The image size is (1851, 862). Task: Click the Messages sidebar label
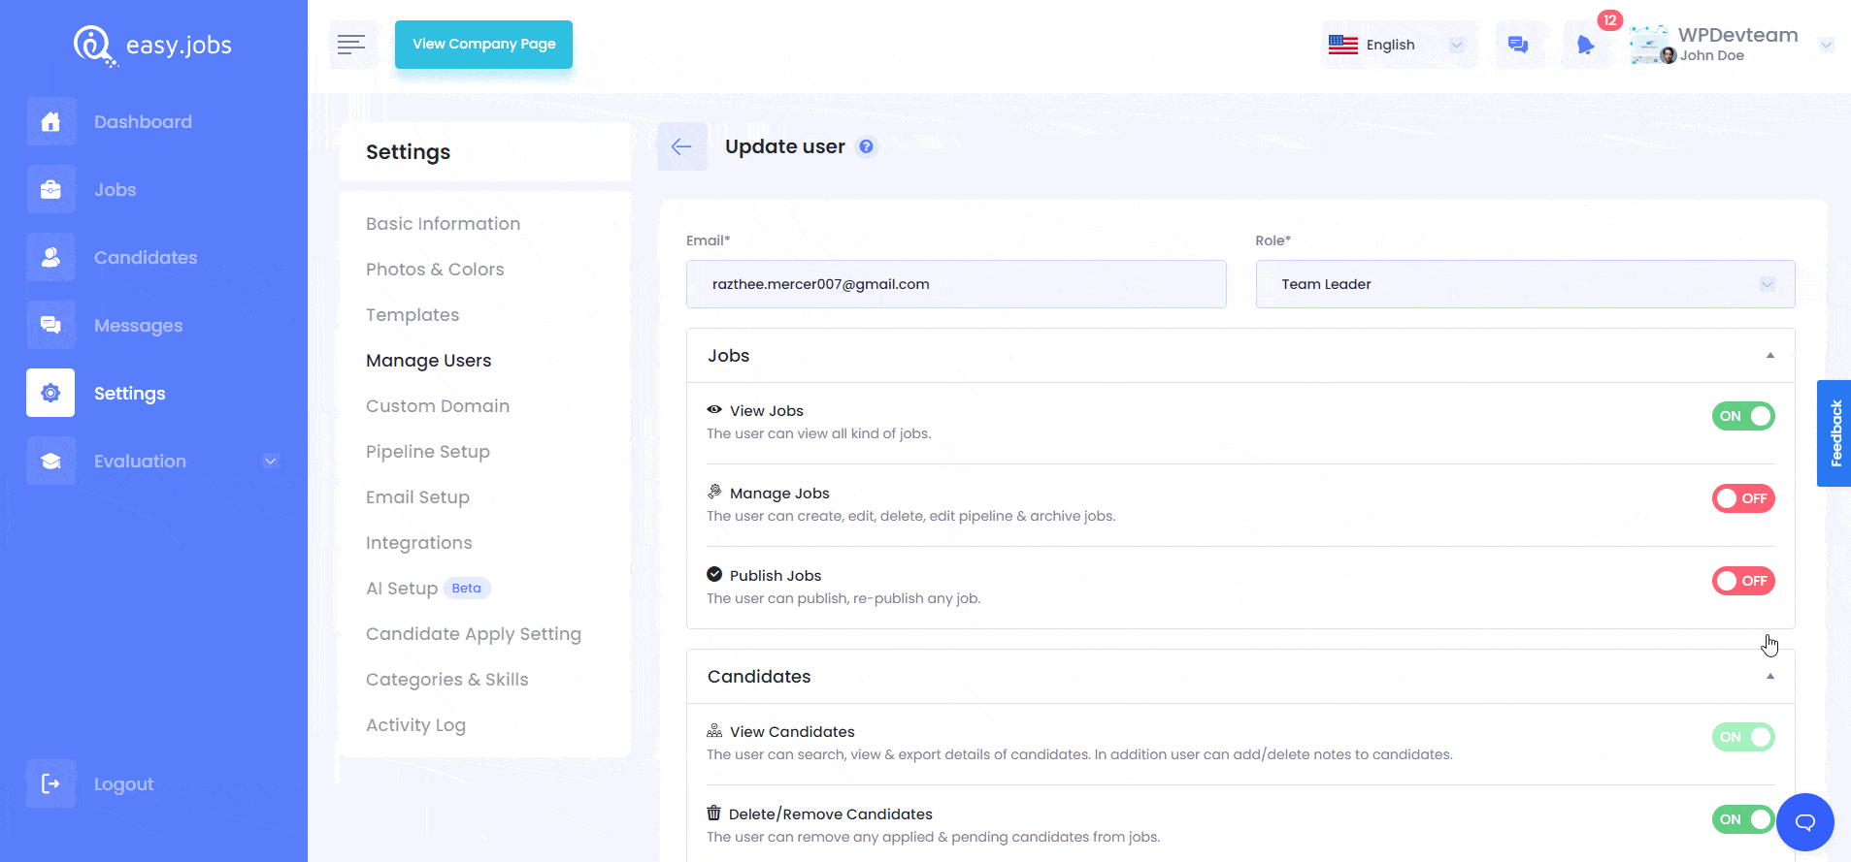point(138,326)
